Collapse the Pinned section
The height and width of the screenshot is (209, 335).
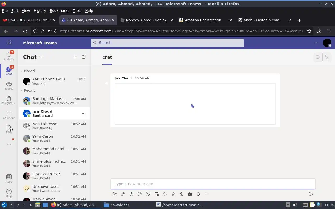pos(21,71)
